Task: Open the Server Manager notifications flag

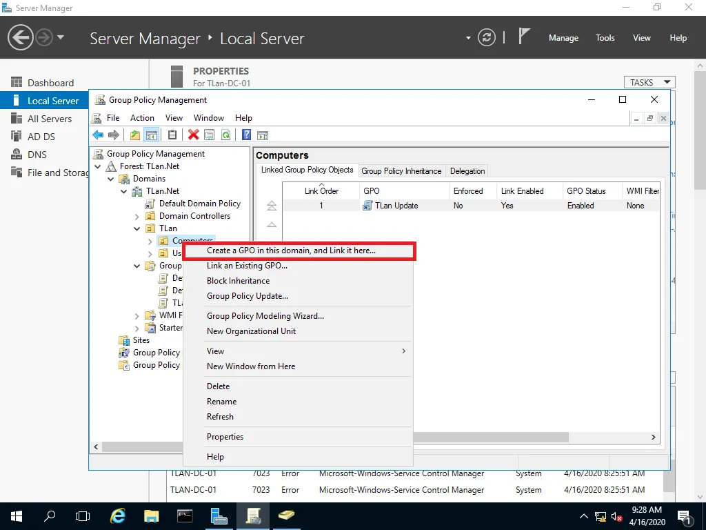Action: point(524,37)
